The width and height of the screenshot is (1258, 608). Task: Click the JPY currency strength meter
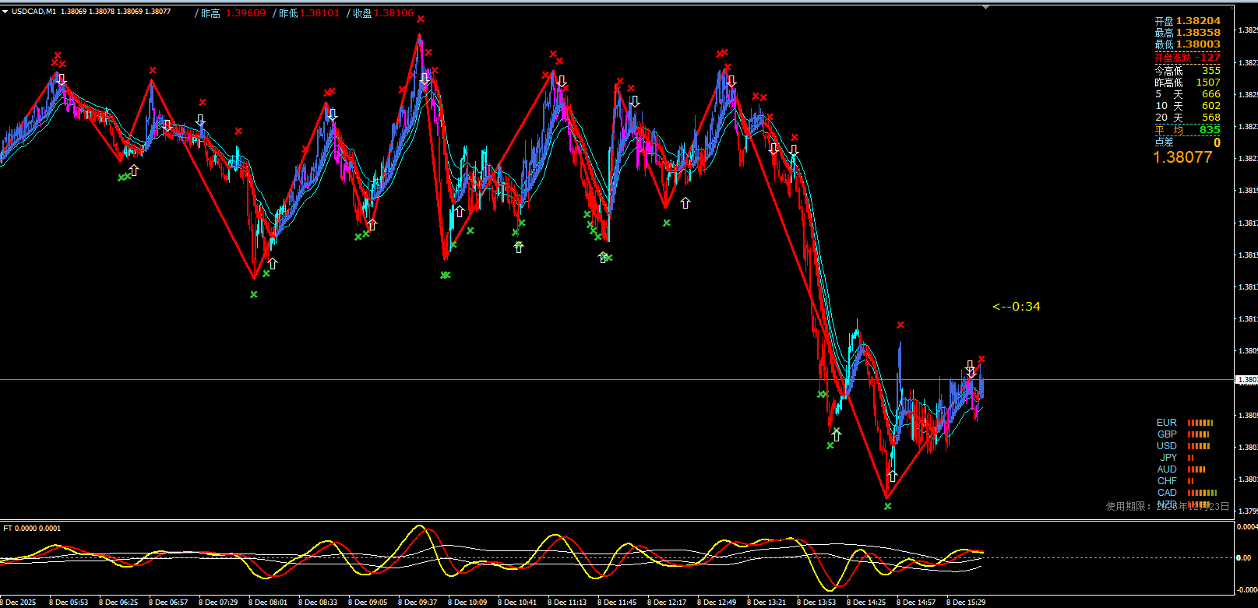[x=1176, y=458]
